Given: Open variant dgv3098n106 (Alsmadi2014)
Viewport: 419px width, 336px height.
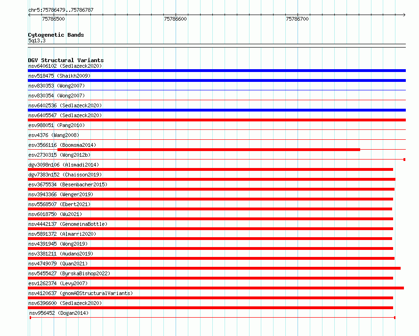Looking at the screenshot, I should pyautogui.click(x=64, y=165).
